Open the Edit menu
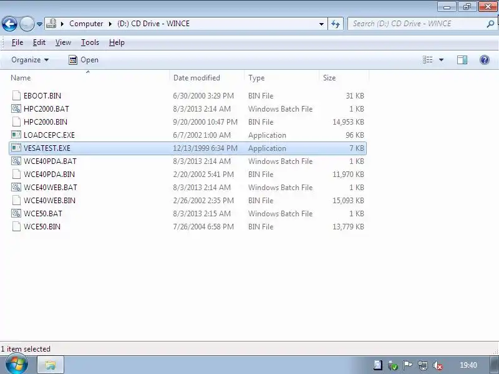Viewport: 499px width, 374px height. click(39, 42)
